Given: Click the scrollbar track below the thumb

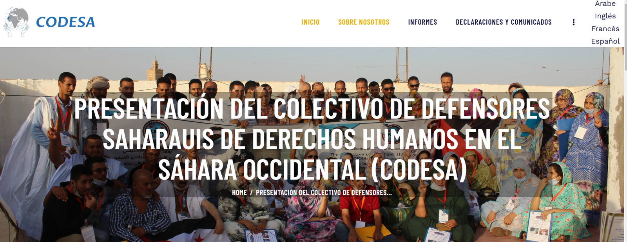Looking at the screenshot, I should coord(625,156).
